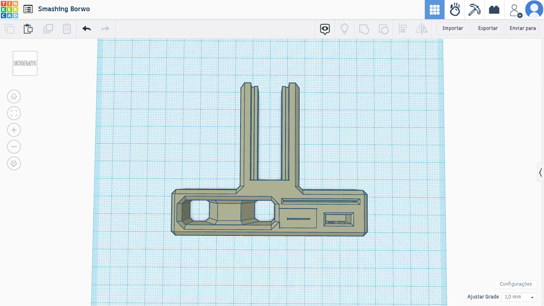The image size is (544, 306).
Task: Toggle the eye show-all visibility icon
Action: tap(325, 29)
